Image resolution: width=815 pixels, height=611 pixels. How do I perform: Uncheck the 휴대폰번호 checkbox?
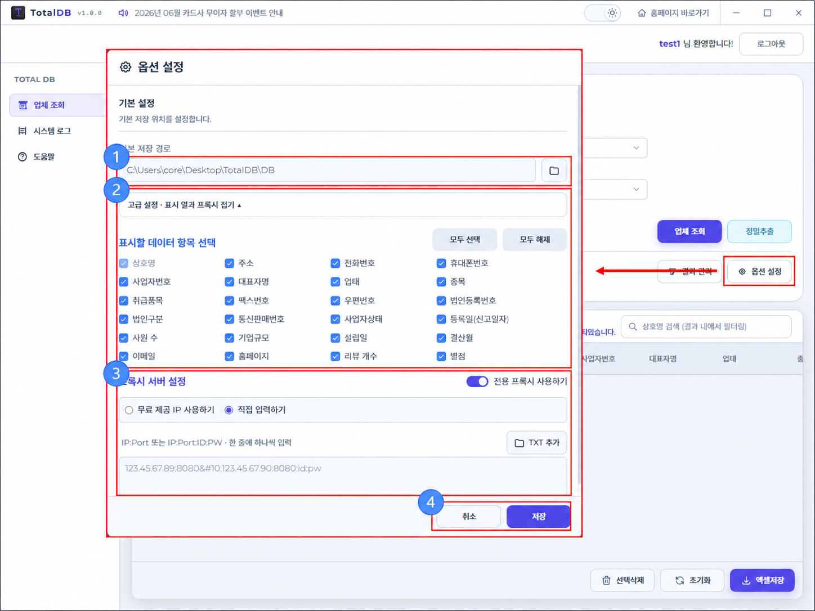tap(441, 263)
